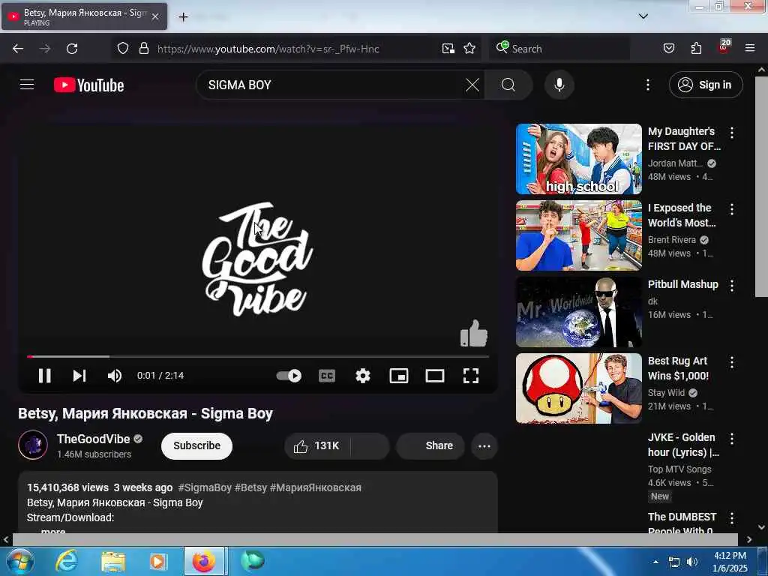Open Windows Explorer folder on taskbar
The width and height of the screenshot is (768, 576).
[112, 561]
